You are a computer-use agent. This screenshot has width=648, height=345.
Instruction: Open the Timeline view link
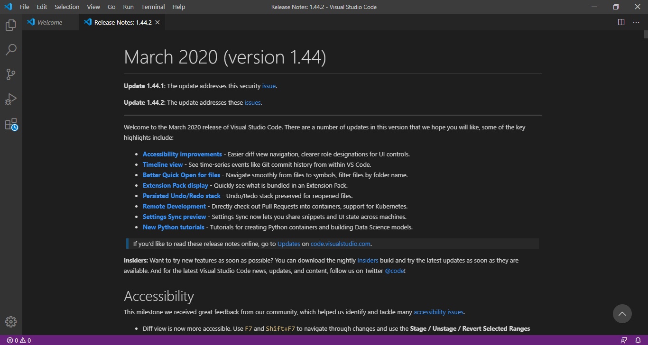(x=163, y=164)
